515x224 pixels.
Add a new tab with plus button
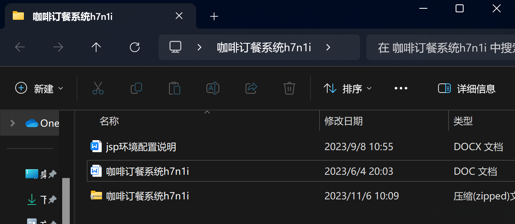click(214, 16)
